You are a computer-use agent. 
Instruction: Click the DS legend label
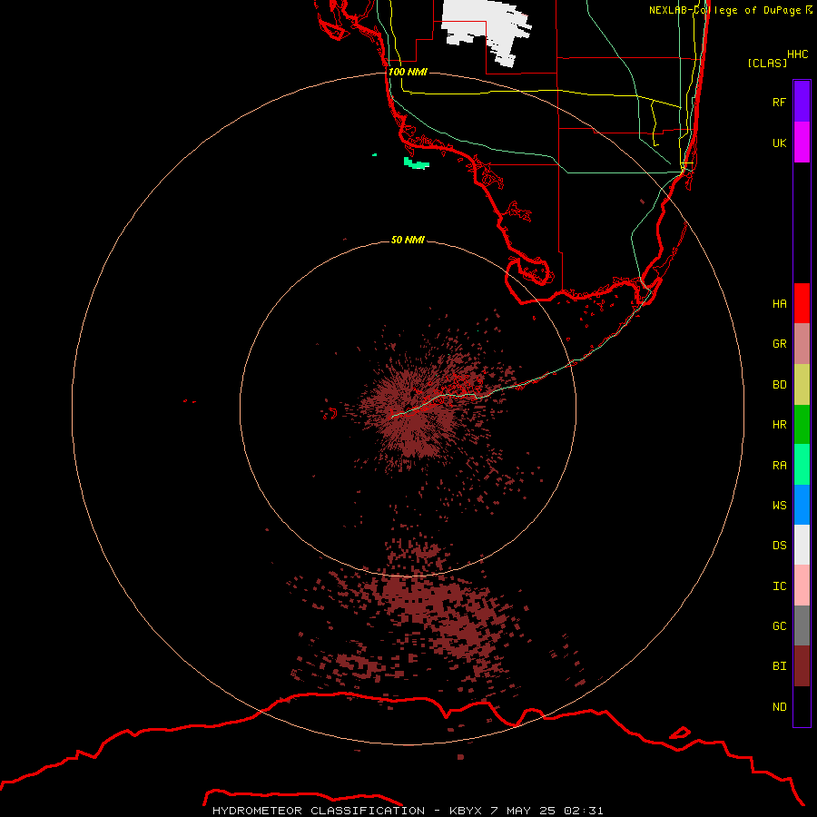[779, 545]
